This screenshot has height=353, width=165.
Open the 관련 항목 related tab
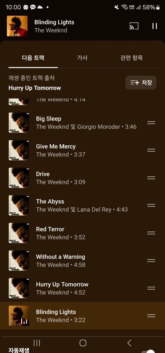tap(131, 58)
